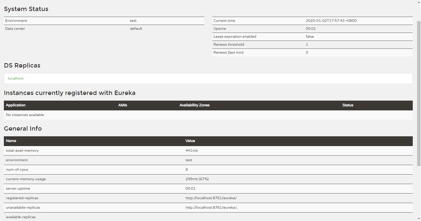Click the 'server-uptime' row name
The width and height of the screenshot is (421, 221).
pyautogui.click(x=18, y=188)
